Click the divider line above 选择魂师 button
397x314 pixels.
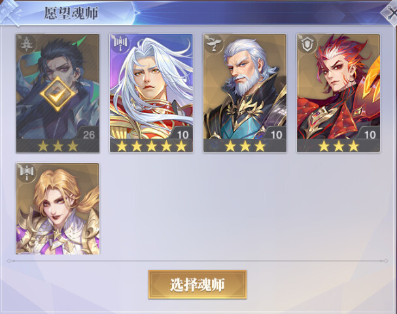coord(198,260)
